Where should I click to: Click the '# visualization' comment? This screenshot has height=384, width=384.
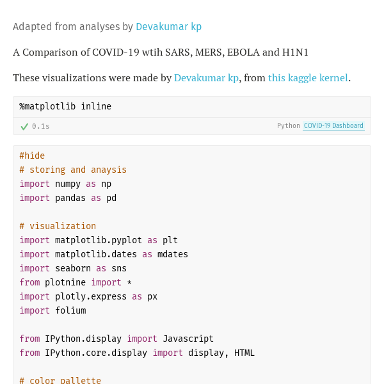point(58,226)
